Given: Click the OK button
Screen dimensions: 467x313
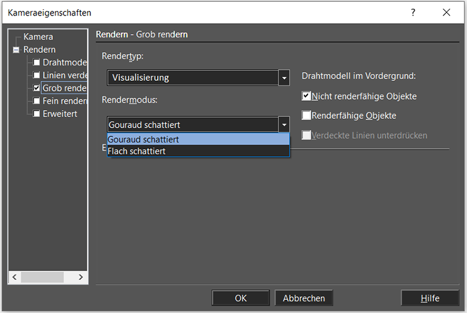Looking at the screenshot, I should point(240,298).
